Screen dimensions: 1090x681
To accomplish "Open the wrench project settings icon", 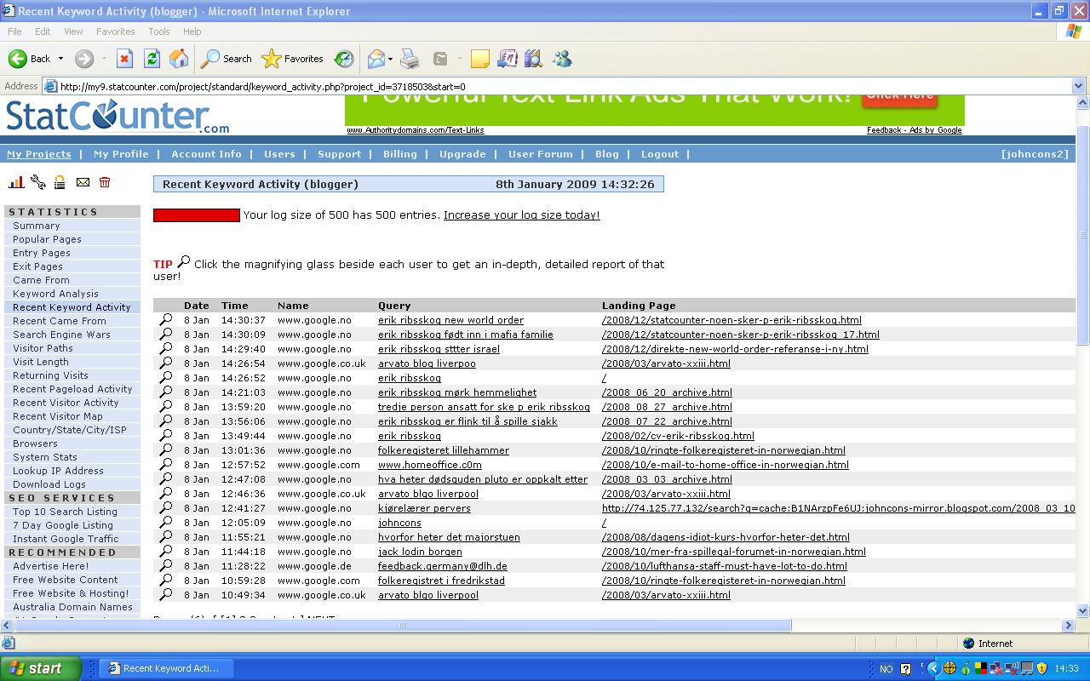I will [38, 182].
